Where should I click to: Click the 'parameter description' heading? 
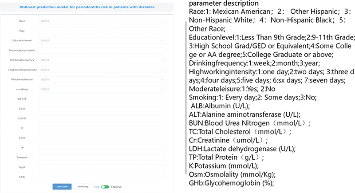pos(224,3)
